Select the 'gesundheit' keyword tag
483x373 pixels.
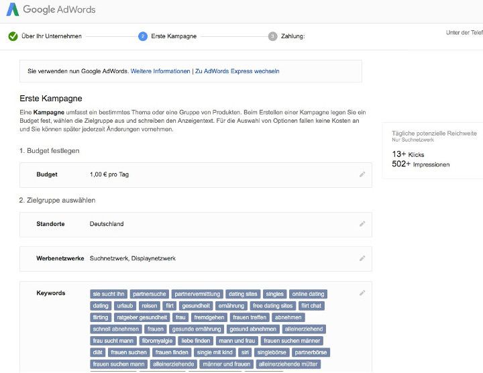point(196,306)
